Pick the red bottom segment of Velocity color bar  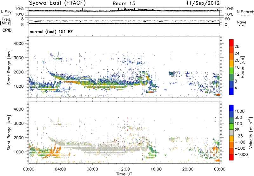231,157
